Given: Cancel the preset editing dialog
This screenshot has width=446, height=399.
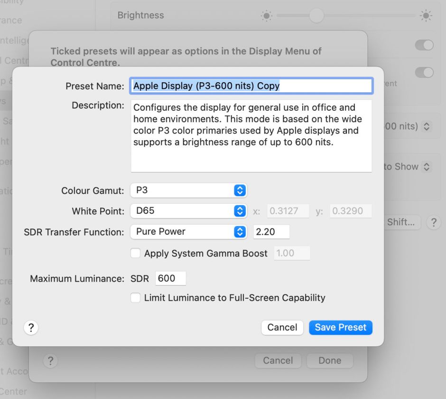Looking at the screenshot, I should click(282, 328).
